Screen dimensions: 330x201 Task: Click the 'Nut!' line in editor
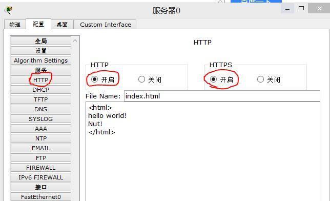(95, 124)
